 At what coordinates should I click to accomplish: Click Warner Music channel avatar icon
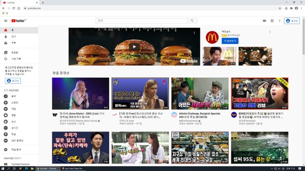pyautogui.click(x=55, y=115)
